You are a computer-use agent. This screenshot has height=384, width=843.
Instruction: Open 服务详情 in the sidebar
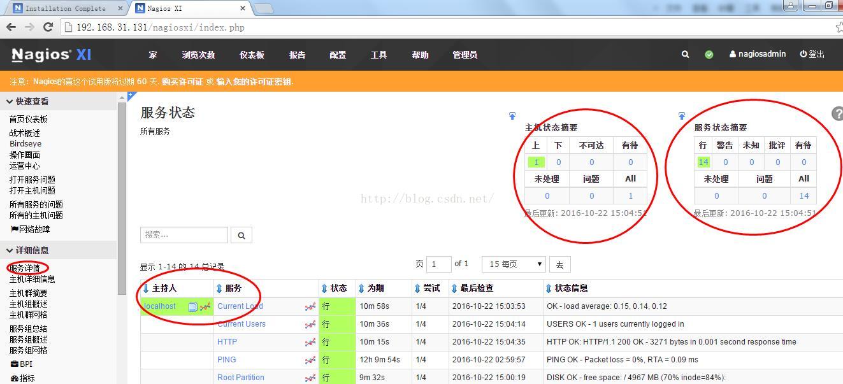coord(24,268)
